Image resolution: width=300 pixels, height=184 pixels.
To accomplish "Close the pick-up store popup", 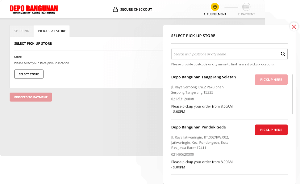I will [x=294, y=27].
